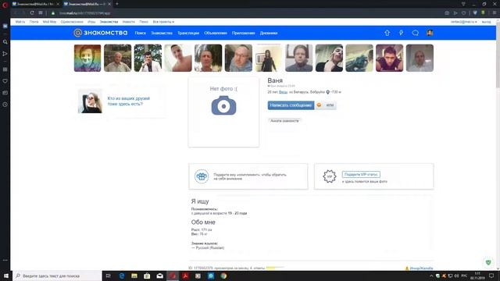Open 'Объявления' in blue navigation
Image resolution: width=500 pixels, height=281 pixels.
click(216, 33)
